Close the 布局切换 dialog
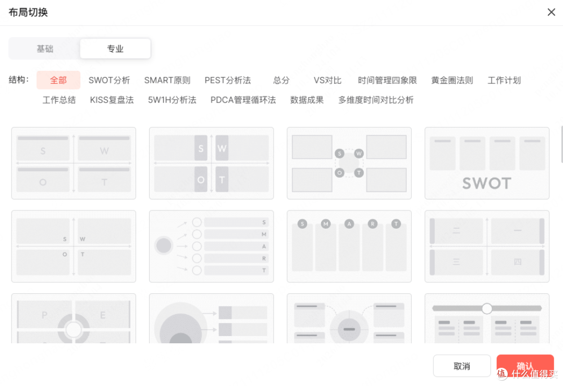This screenshot has height=386, width=563. coord(551,12)
